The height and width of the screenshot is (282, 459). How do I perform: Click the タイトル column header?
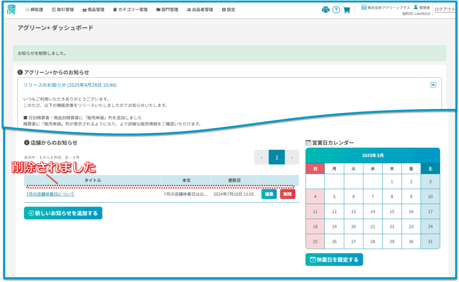point(93,180)
